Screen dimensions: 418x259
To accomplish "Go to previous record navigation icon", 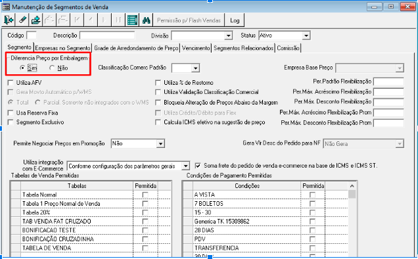I will pyautogui.click(x=91, y=20).
